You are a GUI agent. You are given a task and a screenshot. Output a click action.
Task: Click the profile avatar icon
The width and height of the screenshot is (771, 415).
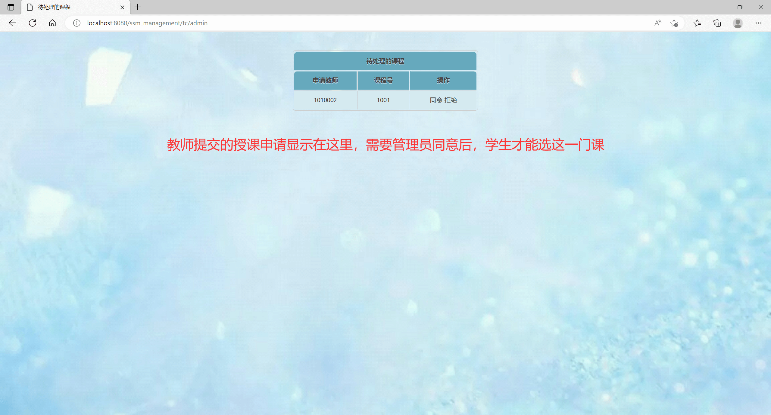click(737, 23)
